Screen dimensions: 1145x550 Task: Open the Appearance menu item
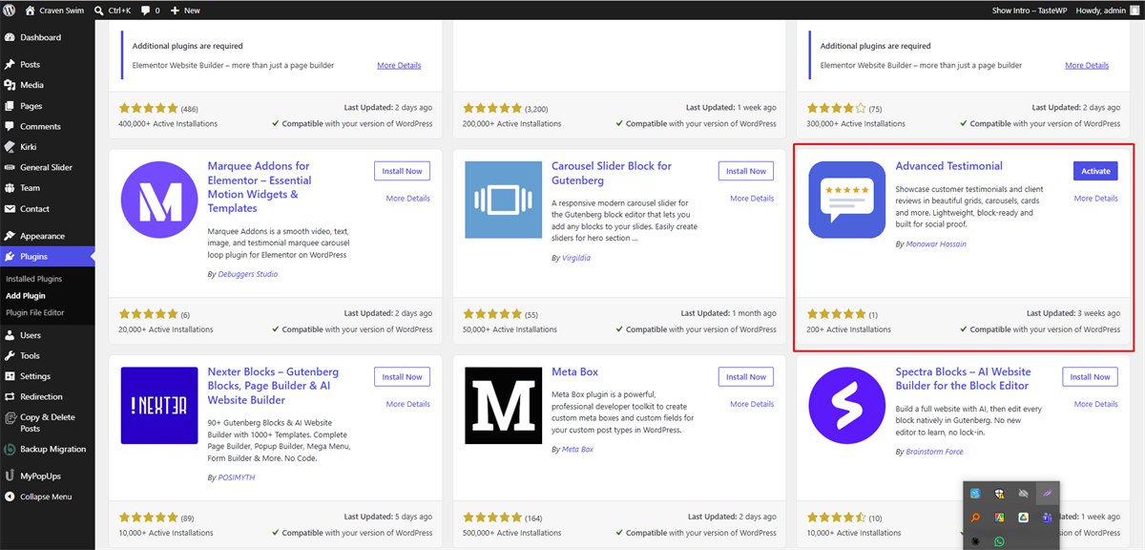tap(48, 236)
